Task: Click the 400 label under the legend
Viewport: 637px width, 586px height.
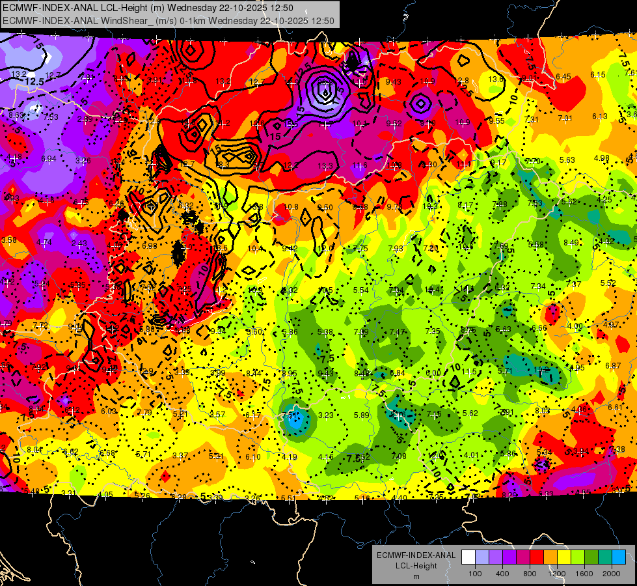Action: pyautogui.click(x=502, y=574)
